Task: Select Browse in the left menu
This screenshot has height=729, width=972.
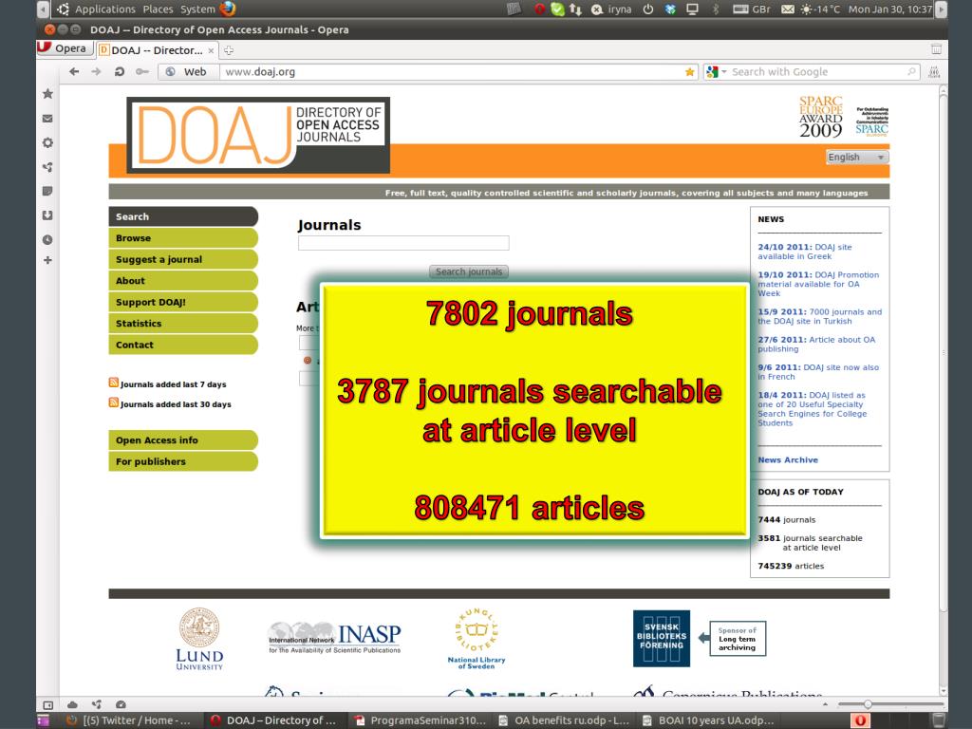Action: [183, 238]
